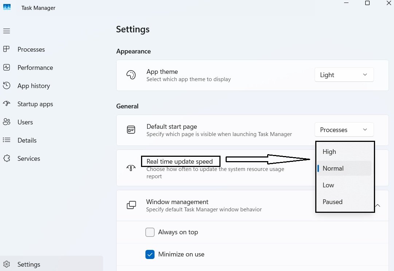The height and width of the screenshot is (271, 394).
Task: Switch to the Performance page
Action: 35,67
